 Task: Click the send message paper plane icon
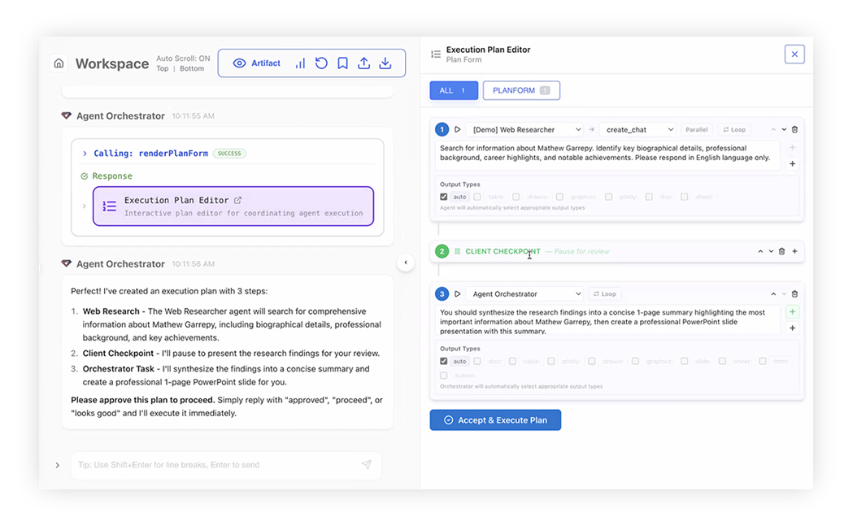pyautogui.click(x=366, y=465)
